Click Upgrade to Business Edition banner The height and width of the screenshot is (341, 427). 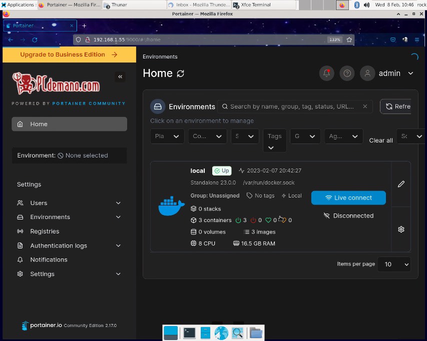point(69,54)
